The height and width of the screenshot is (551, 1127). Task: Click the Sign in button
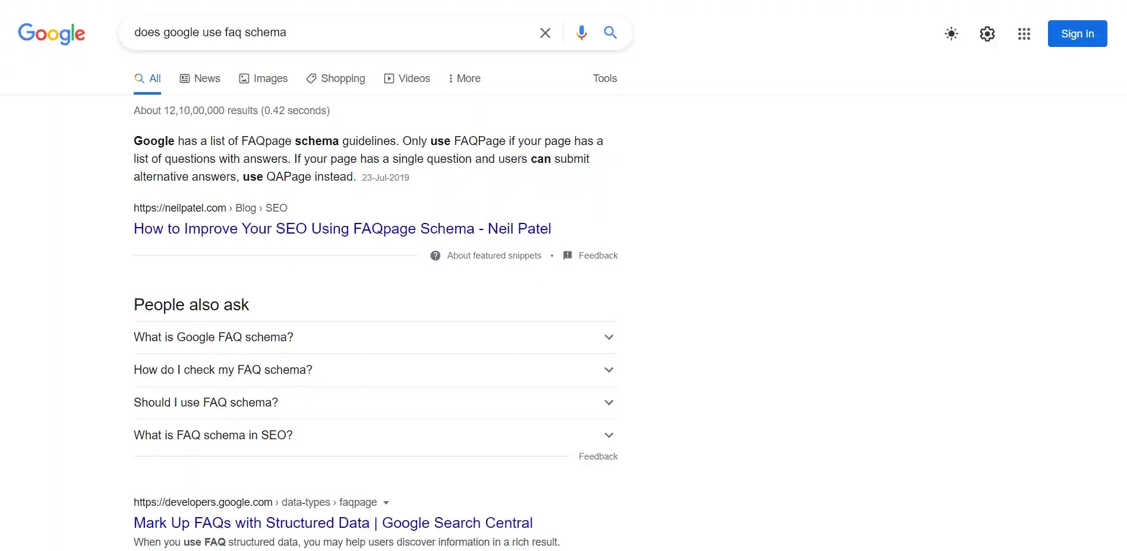tap(1077, 33)
